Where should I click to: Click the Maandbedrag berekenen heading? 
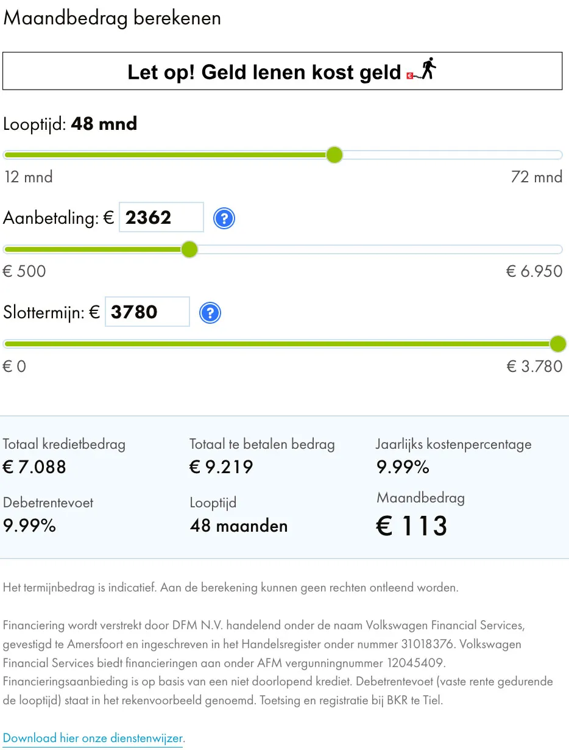pyautogui.click(x=112, y=18)
